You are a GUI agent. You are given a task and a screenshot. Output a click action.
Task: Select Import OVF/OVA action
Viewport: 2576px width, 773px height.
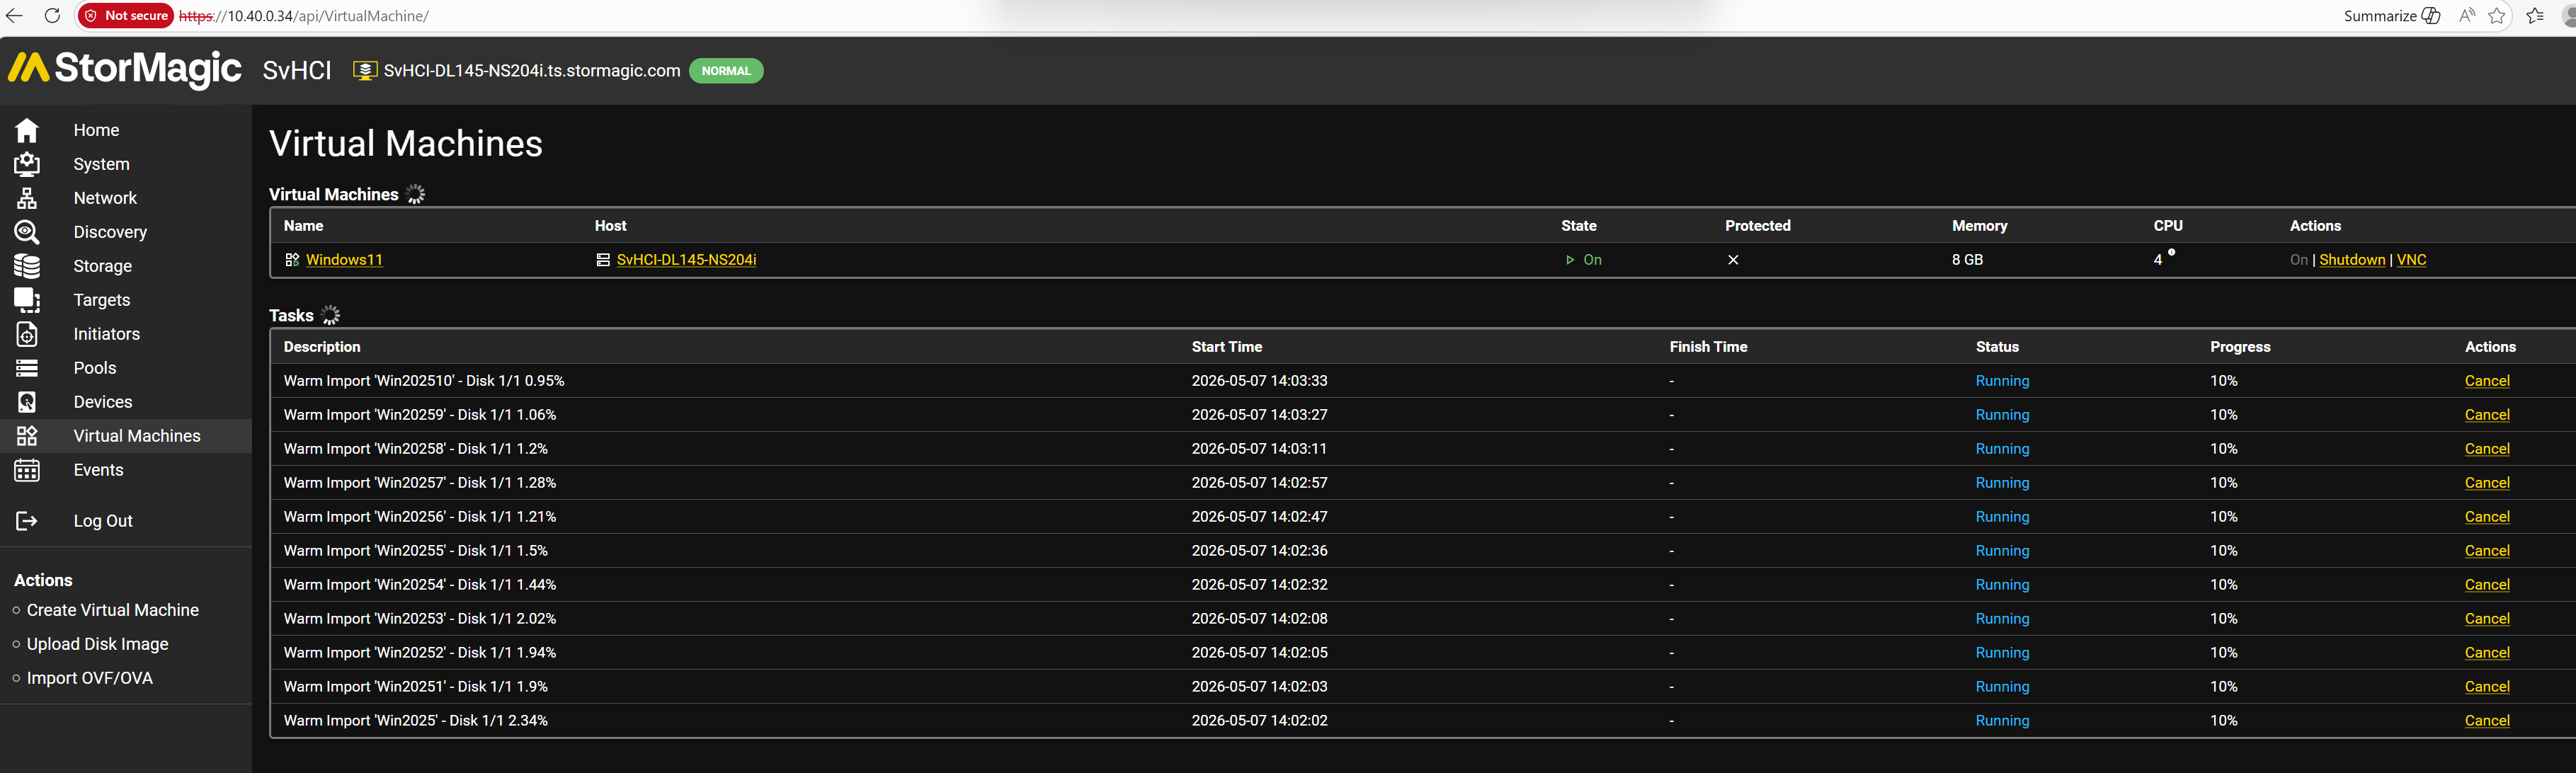coord(90,678)
